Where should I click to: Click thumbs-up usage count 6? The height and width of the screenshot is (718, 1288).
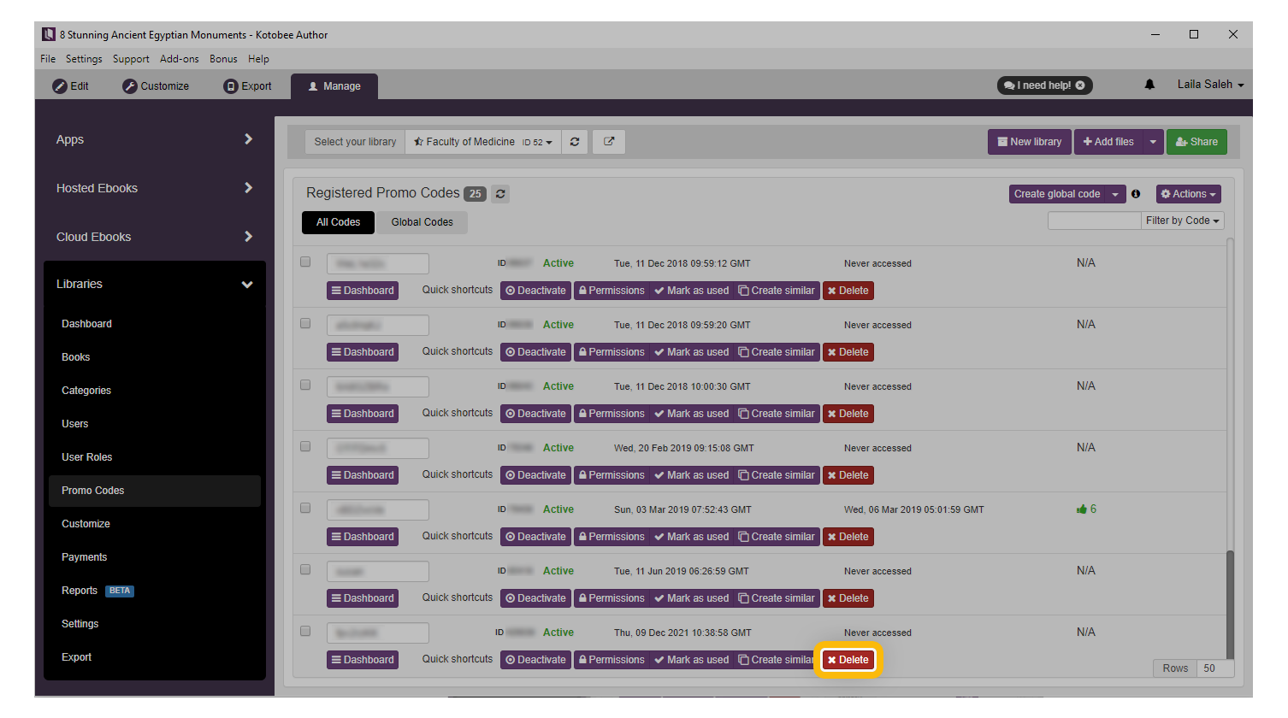(1086, 509)
